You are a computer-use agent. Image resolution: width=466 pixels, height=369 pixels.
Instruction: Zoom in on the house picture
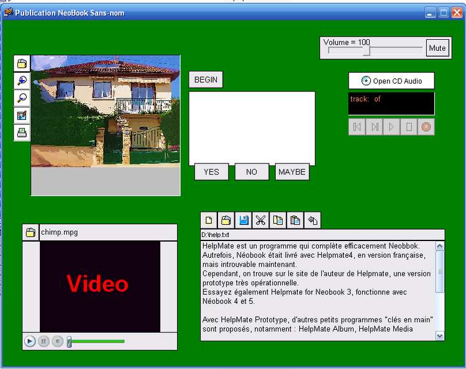tap(22, 81)
